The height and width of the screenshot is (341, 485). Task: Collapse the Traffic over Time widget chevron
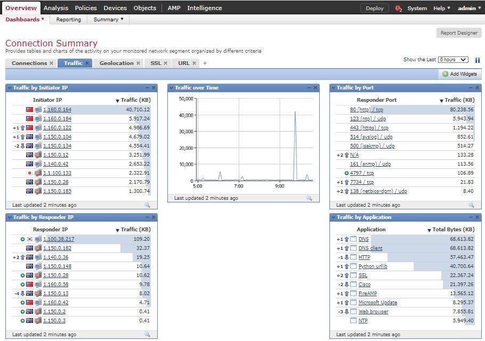pos(172,88)
